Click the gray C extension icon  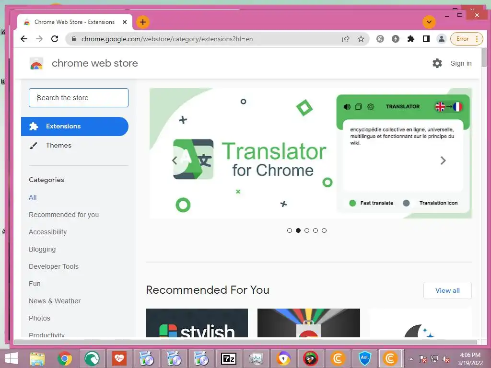coord(380,39)
